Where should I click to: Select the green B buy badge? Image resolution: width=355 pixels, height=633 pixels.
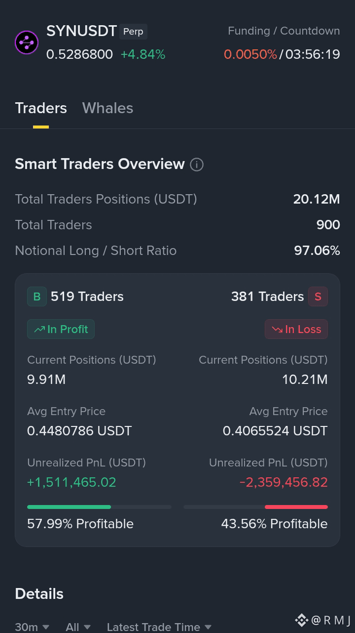pyautogui.click(x=37, y=296)
